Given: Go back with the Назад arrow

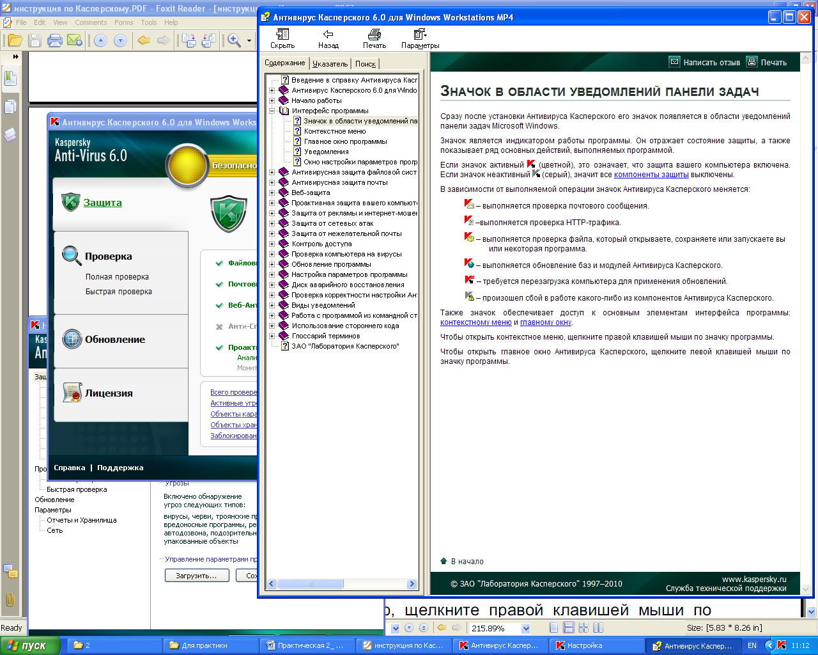Looking at the screenshot, I should click(328, 34).
